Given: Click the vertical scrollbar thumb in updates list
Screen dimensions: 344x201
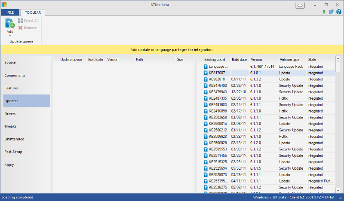Looking at the screenshot, I should tap(338, 67).
